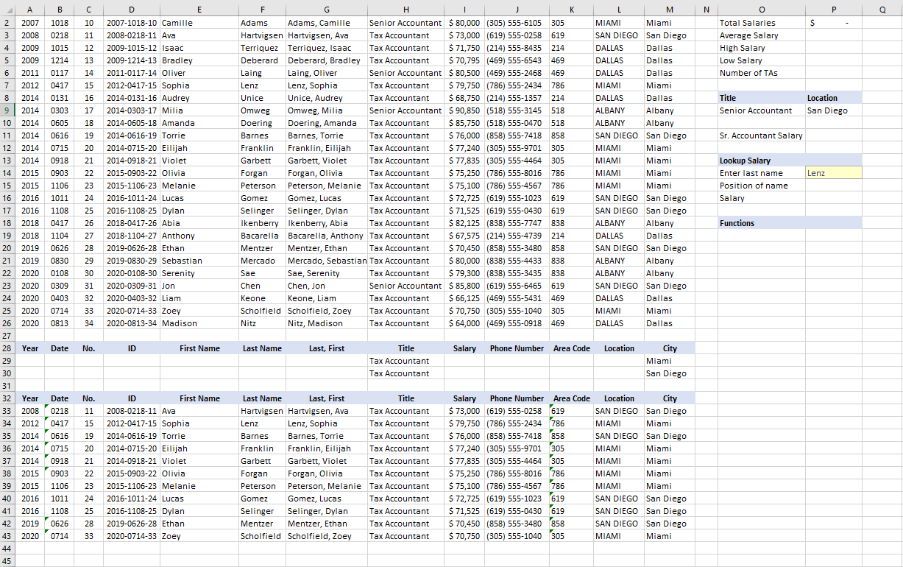This screenshot has width=903, height=567.
Task: Click the Select All corner button above row numbers
Action: click(10, 8)
